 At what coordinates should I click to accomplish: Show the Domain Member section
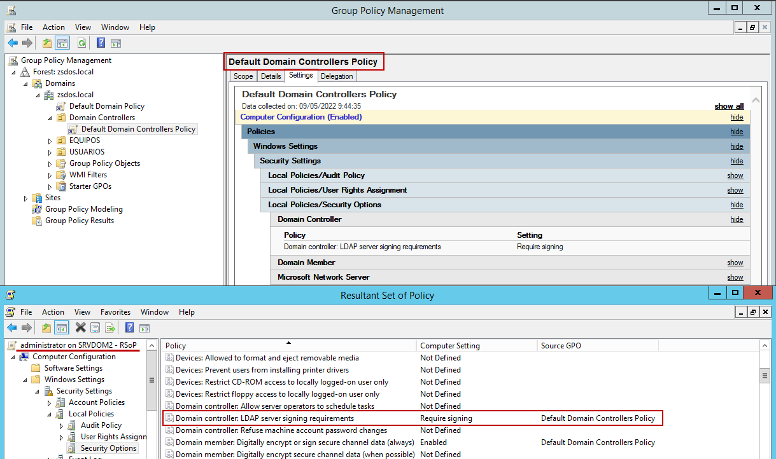(x=735, y=263)
